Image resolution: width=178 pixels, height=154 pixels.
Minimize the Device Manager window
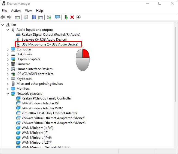[148, 3]
